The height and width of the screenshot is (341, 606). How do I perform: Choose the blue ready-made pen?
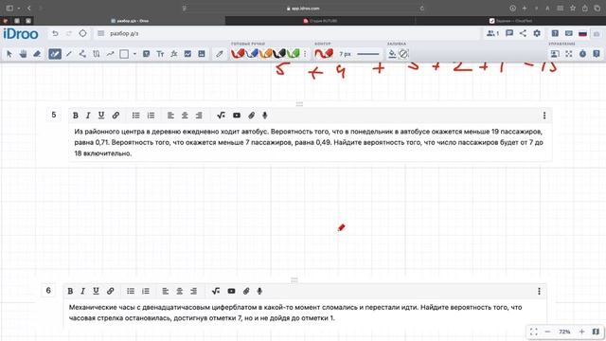pos(252,53)
